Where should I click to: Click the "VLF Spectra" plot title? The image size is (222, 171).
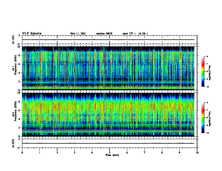pyautogui.click(x=32, y=34)
